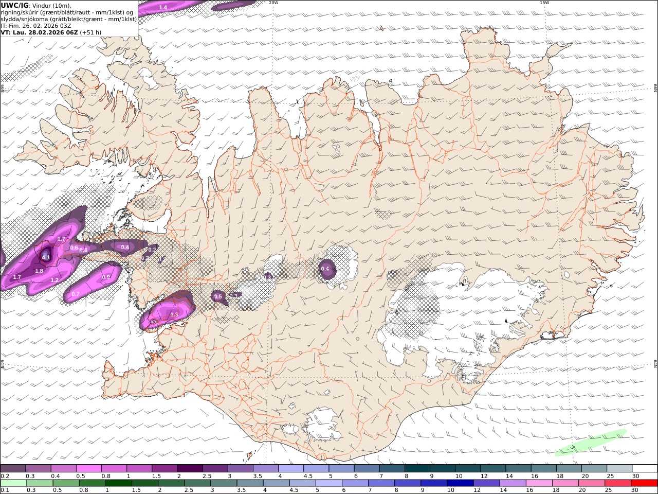Click white snow swatch labeled 30

click(645, 469)
